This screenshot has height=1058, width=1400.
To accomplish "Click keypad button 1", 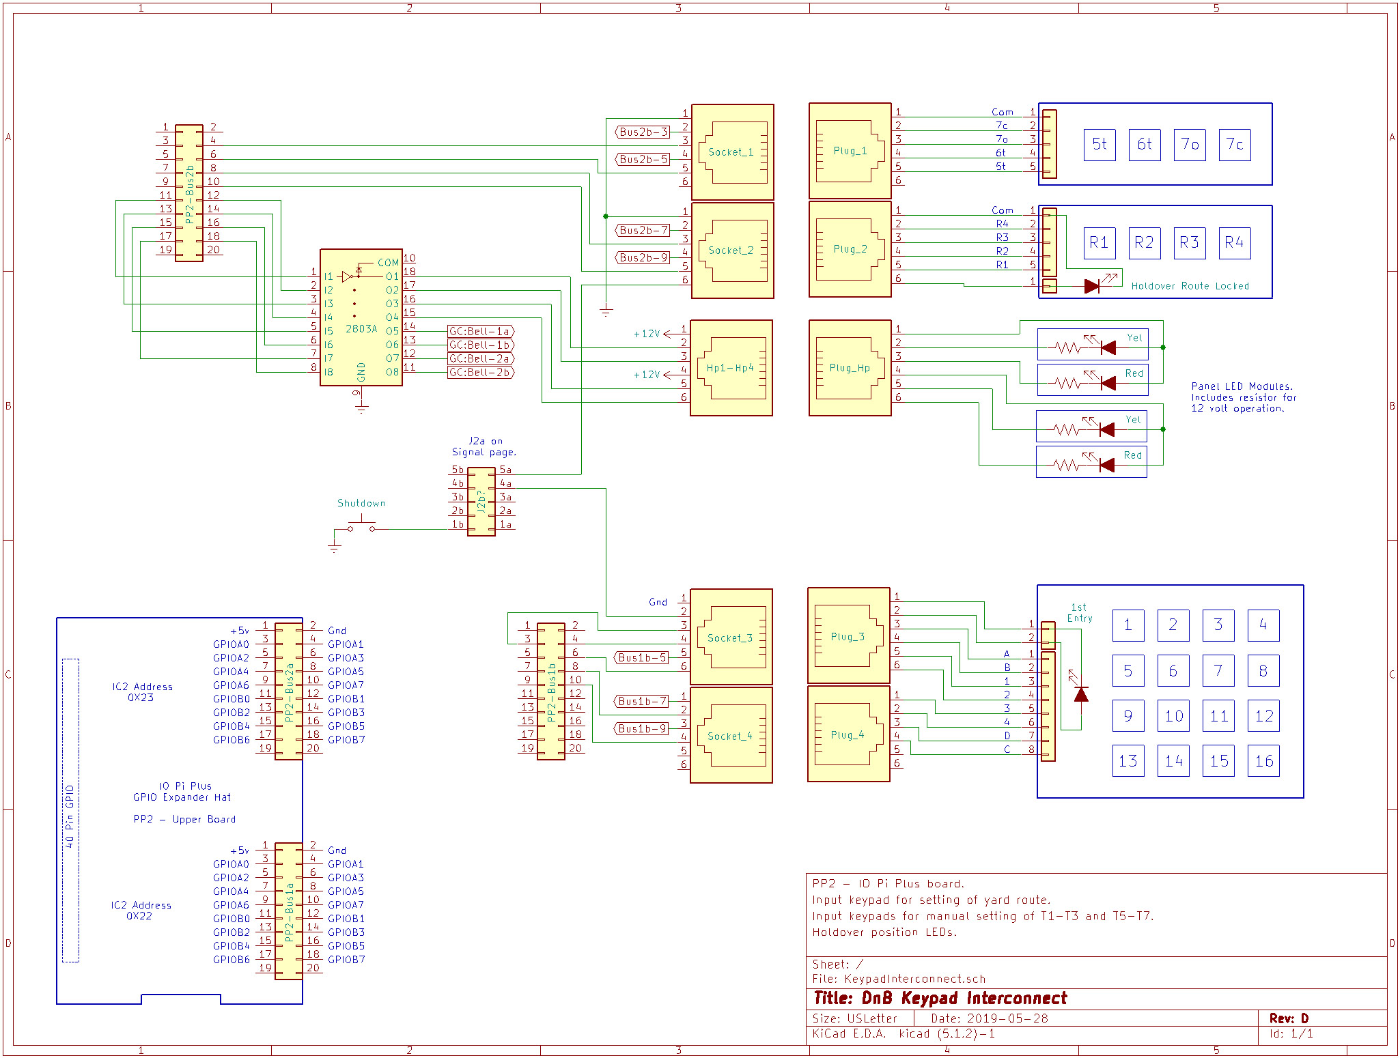I will point(1128,625).
